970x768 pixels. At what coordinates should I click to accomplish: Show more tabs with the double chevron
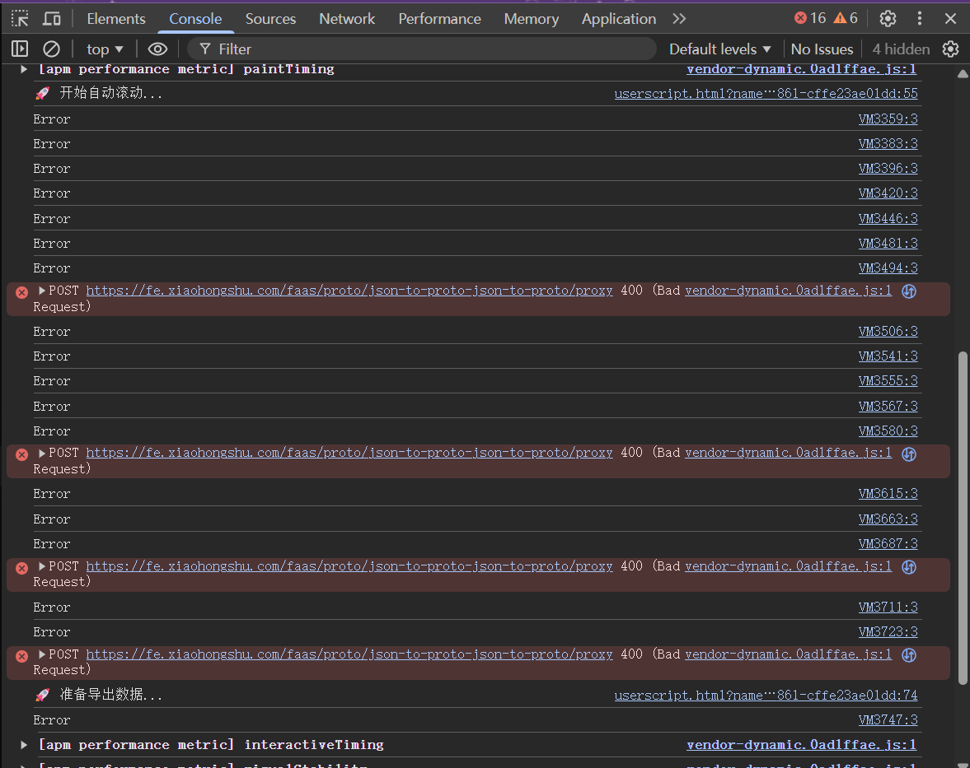(x=679, y=18)
